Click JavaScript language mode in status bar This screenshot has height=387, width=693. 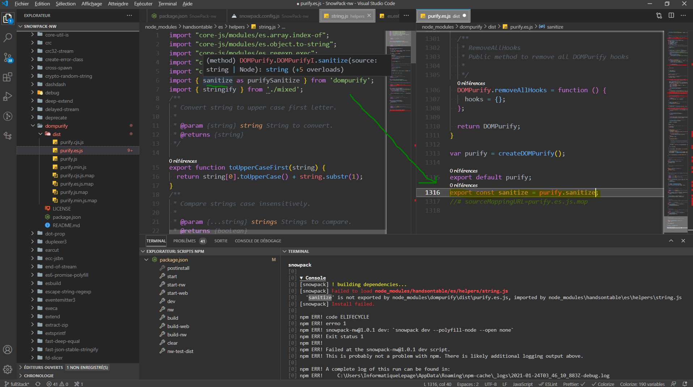pos(522,384)
